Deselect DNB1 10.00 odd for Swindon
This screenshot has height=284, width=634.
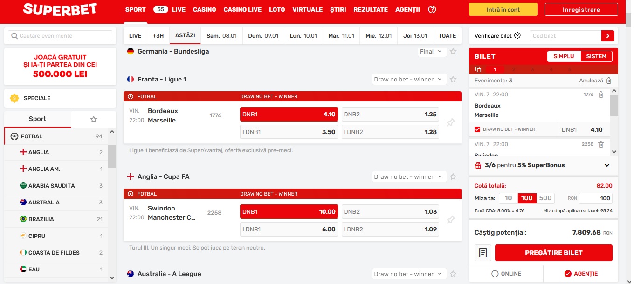pos(289,212)
